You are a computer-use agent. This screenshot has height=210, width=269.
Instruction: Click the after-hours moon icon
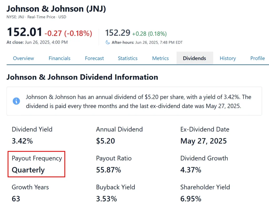click(x=107, y=42)
